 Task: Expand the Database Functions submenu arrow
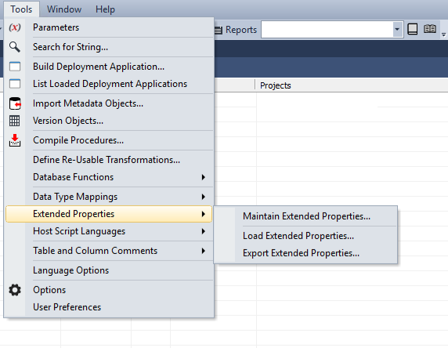203,177
